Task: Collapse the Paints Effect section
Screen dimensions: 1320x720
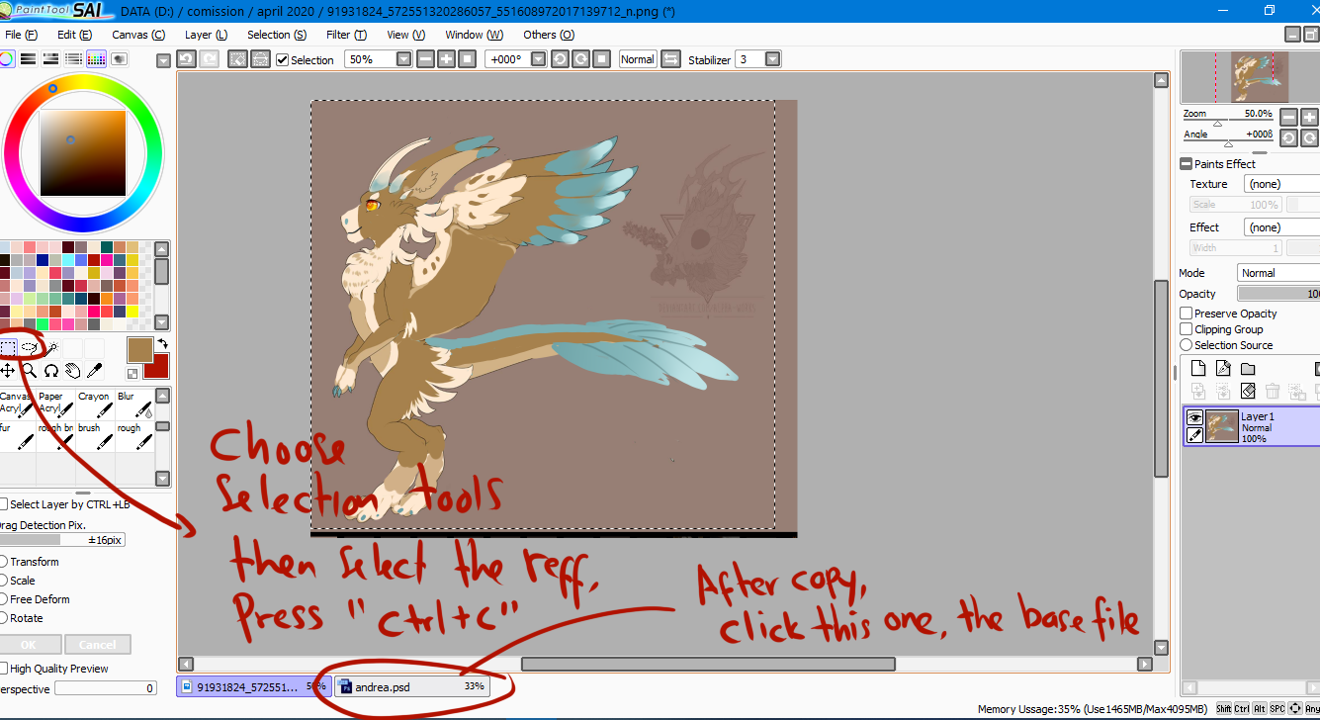Action: pos(1187,164)
